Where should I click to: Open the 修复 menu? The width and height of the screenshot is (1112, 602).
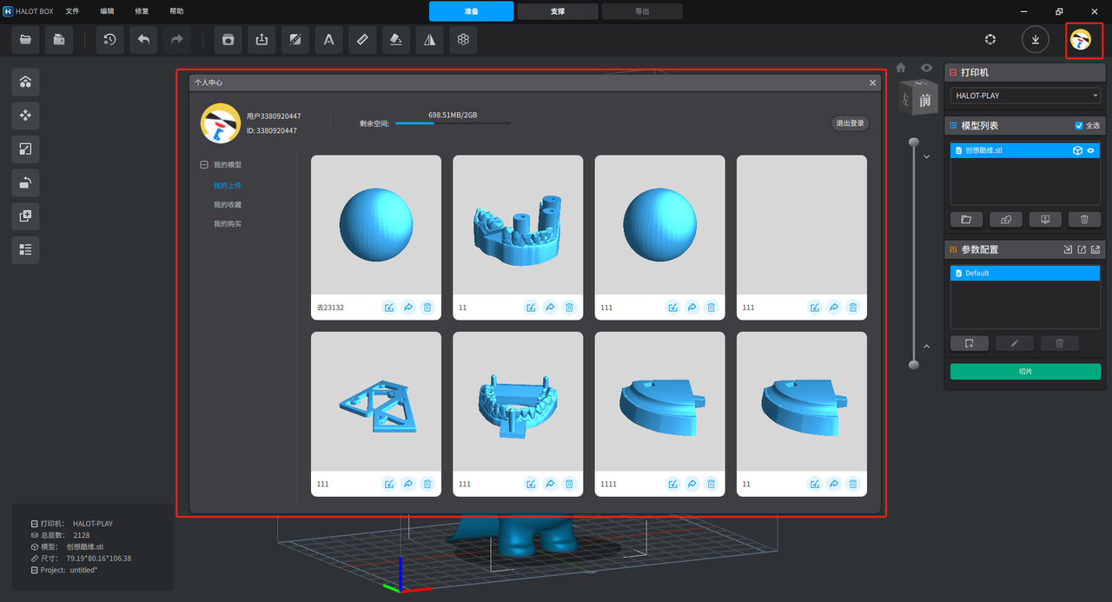[x=142, y=11]
